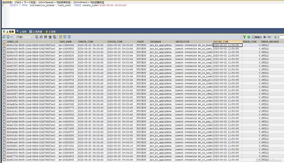Click the green refresh results icon
The image size is (284, 163).
(249, 37)
